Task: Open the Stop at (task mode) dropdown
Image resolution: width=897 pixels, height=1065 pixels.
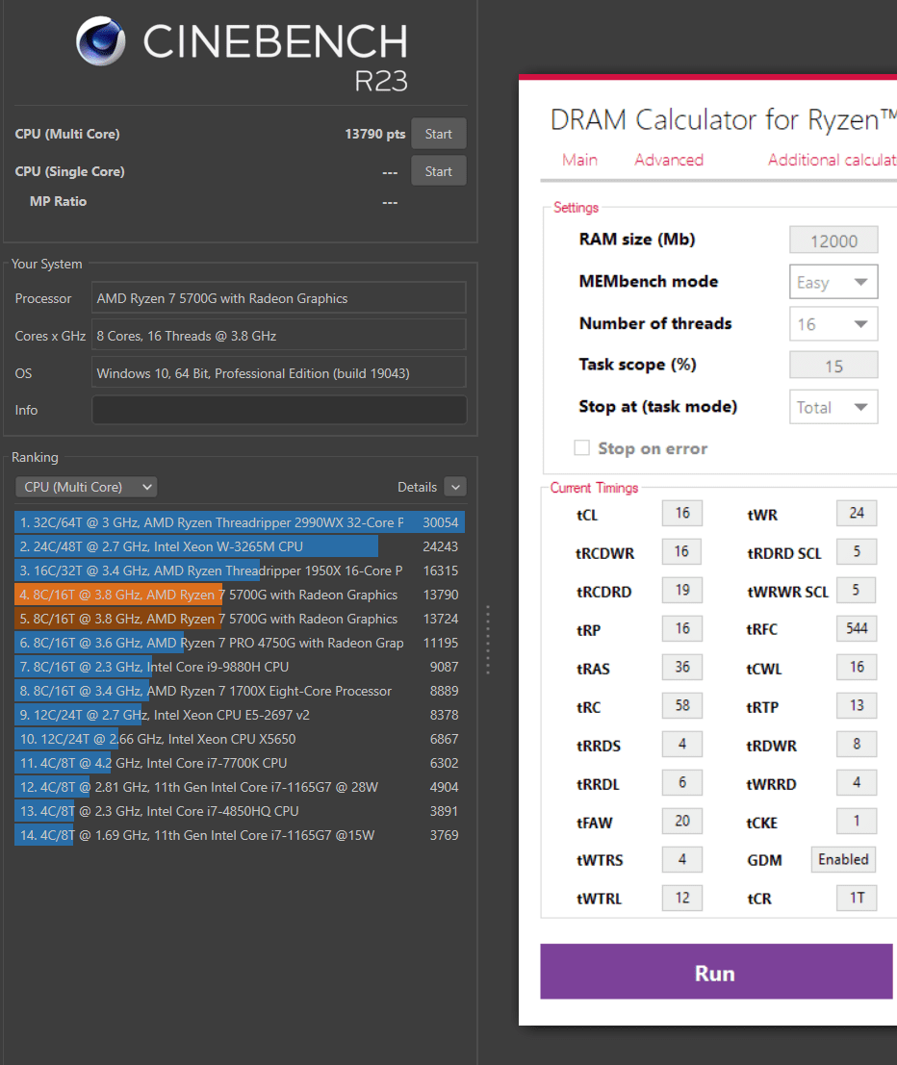Action: click(x=833, y=407)
